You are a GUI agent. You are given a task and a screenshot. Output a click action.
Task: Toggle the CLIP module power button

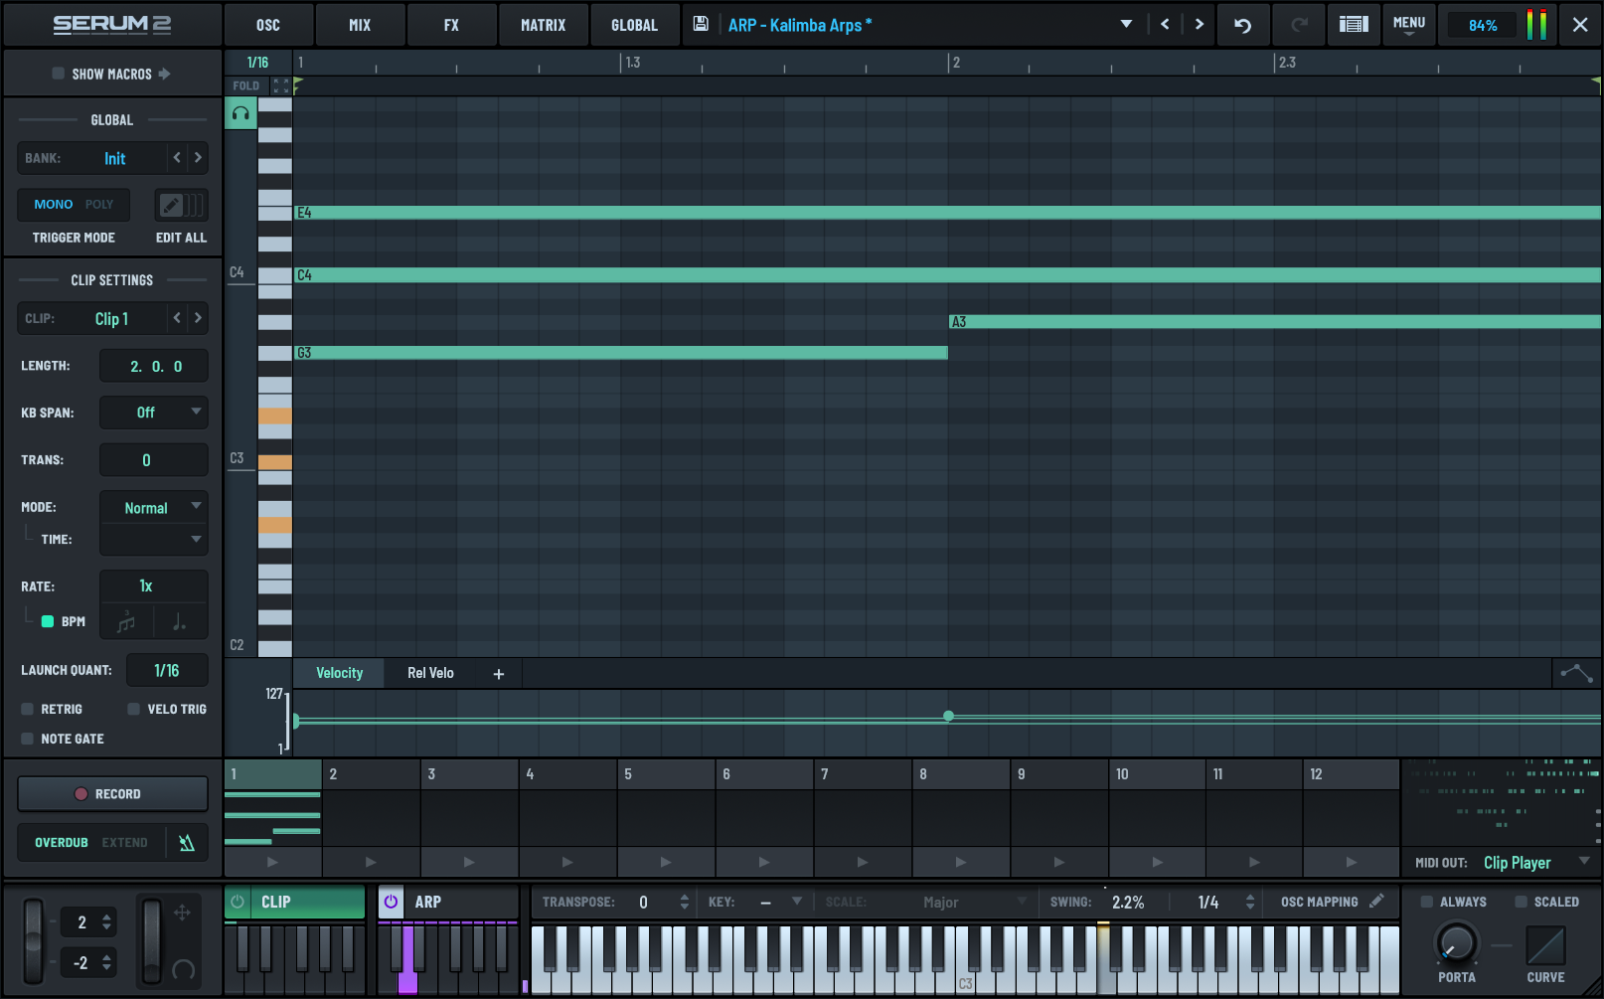point(238,902)
